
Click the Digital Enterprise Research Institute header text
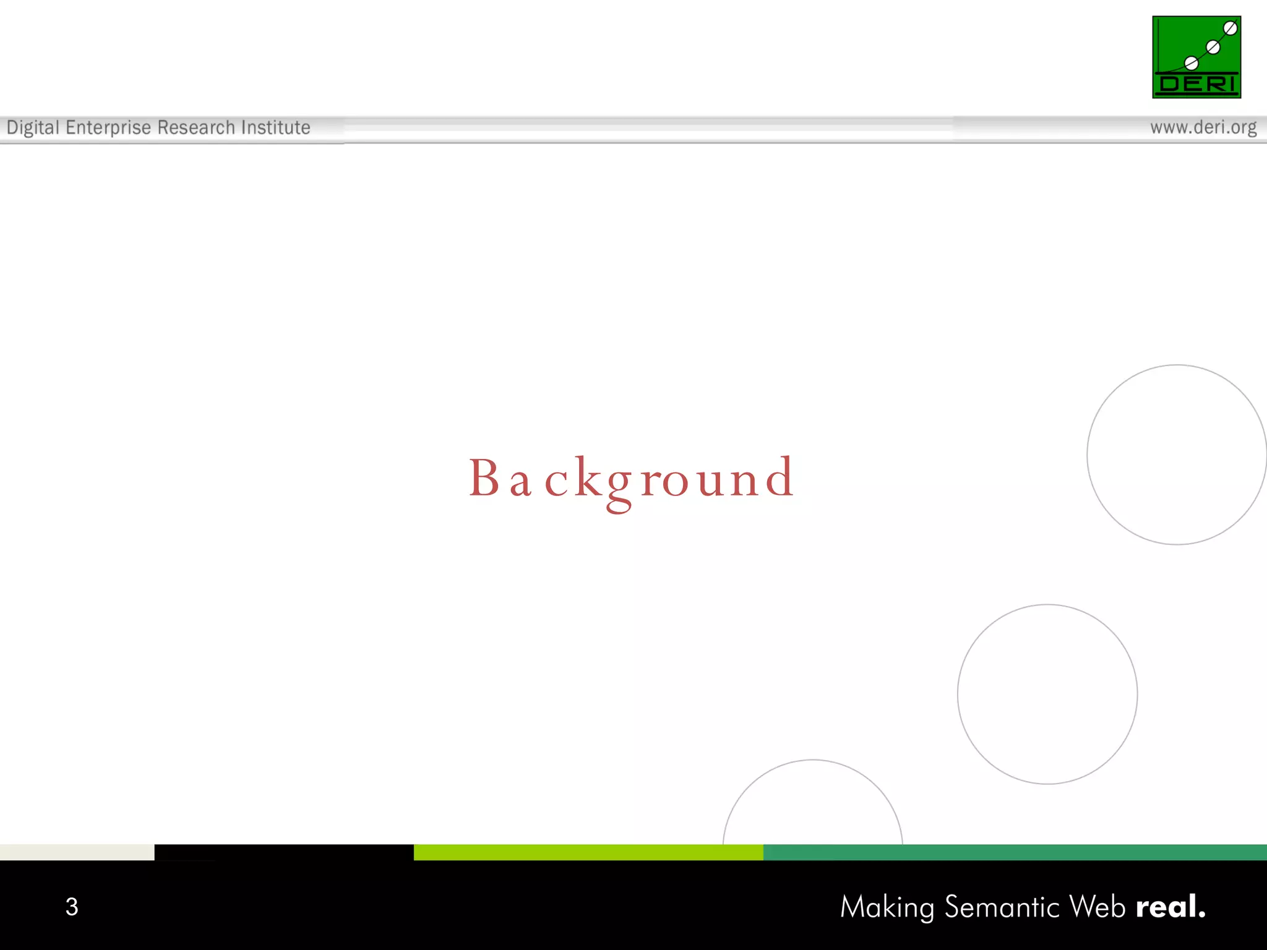click(158, 127)
